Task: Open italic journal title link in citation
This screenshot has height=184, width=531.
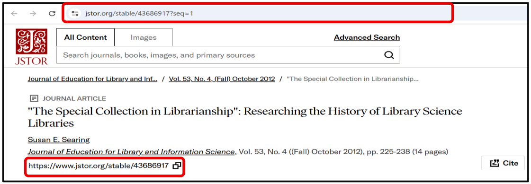Action: 131,152
